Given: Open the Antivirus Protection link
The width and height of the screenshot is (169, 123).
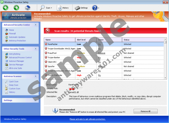Looking at the screenshot, I should [x=17, y=41].
